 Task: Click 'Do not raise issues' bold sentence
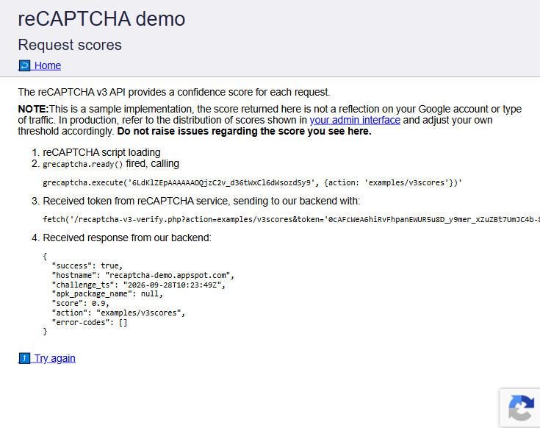(x=244, y=132)
